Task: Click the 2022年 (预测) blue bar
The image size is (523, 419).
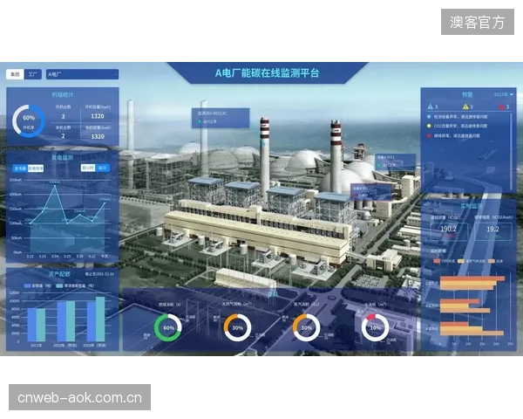Action: (62, 321)
